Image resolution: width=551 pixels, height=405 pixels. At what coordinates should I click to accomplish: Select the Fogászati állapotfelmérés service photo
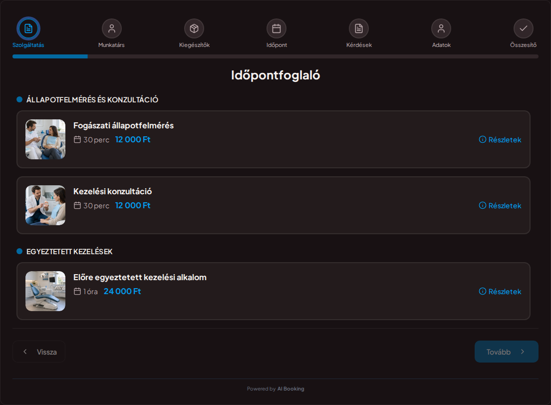pyautogui.click(x=45, y=139)
